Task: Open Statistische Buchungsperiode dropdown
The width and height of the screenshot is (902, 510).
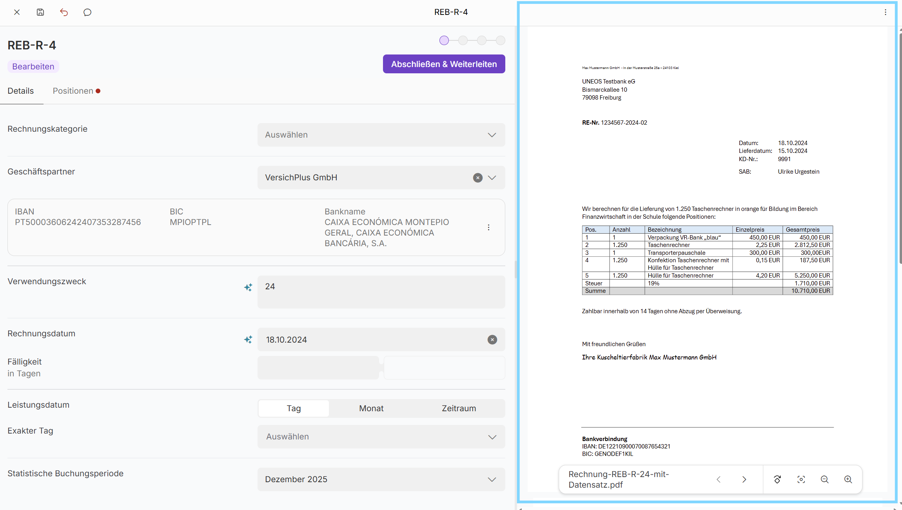Action: point(381,479)
